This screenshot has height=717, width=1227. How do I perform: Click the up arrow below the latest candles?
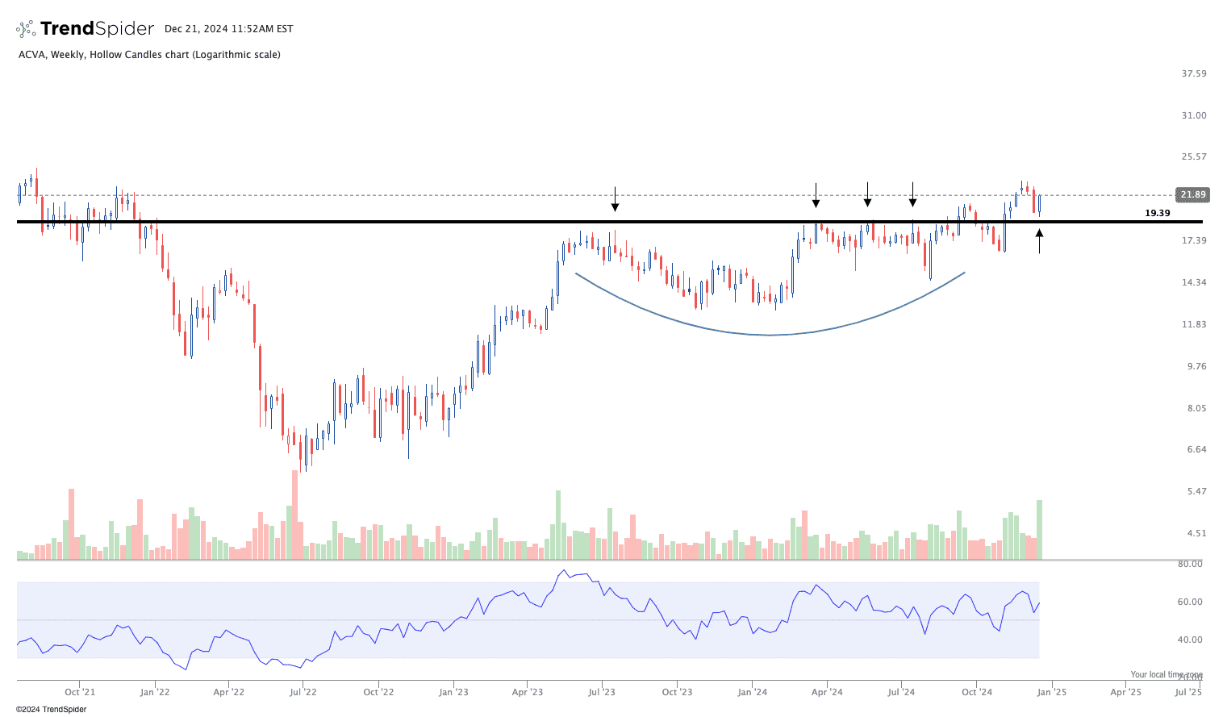(1039, 241)
